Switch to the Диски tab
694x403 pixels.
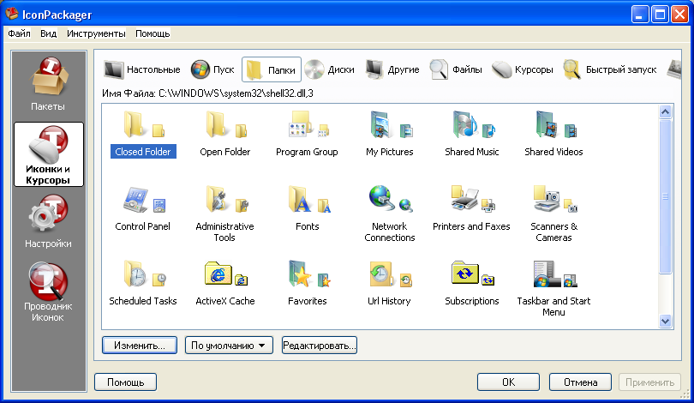(330, 69)
